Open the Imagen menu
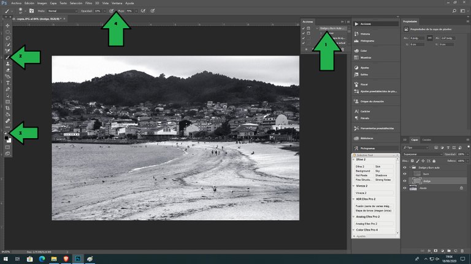471x264 pixels. click(x=42, y=3)
